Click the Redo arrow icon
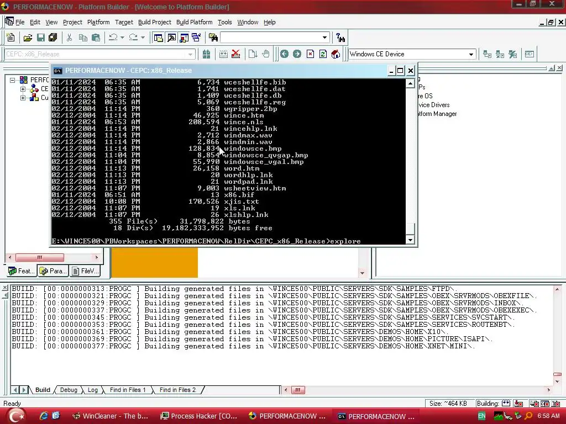566x424 pixels. (x=133, y=38)
